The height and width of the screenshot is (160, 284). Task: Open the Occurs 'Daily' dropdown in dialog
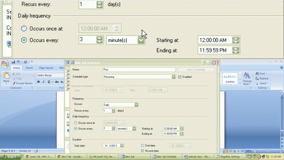click(x=136, y=105)
